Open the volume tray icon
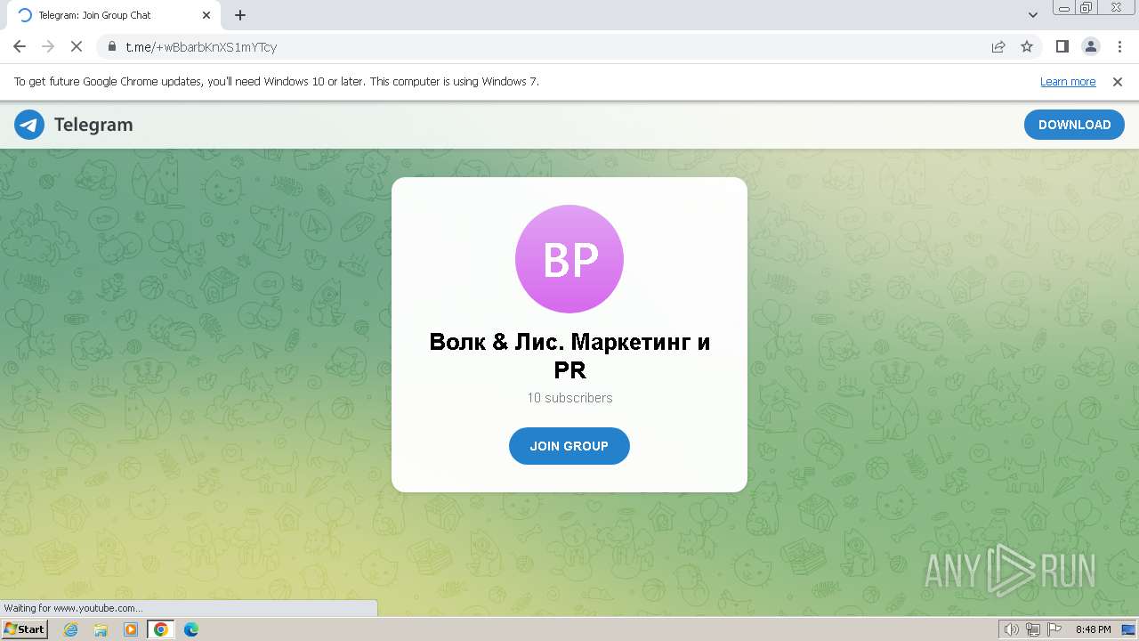The width and height of the screenshot is (1139, 641). 1012,629
